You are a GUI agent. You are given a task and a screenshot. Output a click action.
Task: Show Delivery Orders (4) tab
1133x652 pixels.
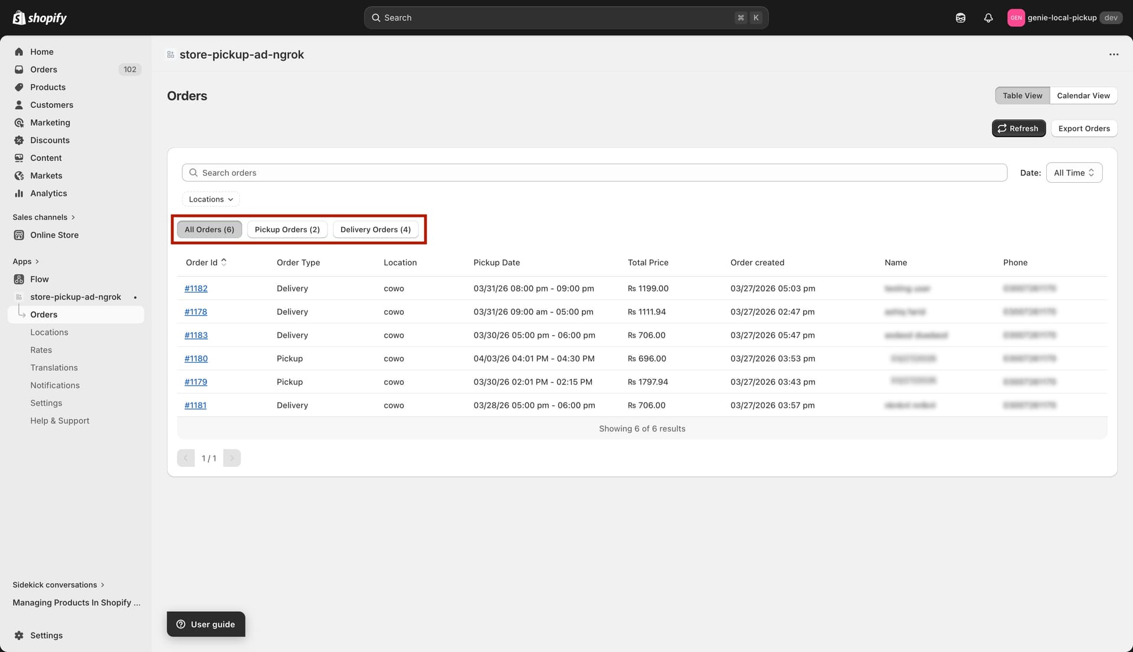click(375, 229)
